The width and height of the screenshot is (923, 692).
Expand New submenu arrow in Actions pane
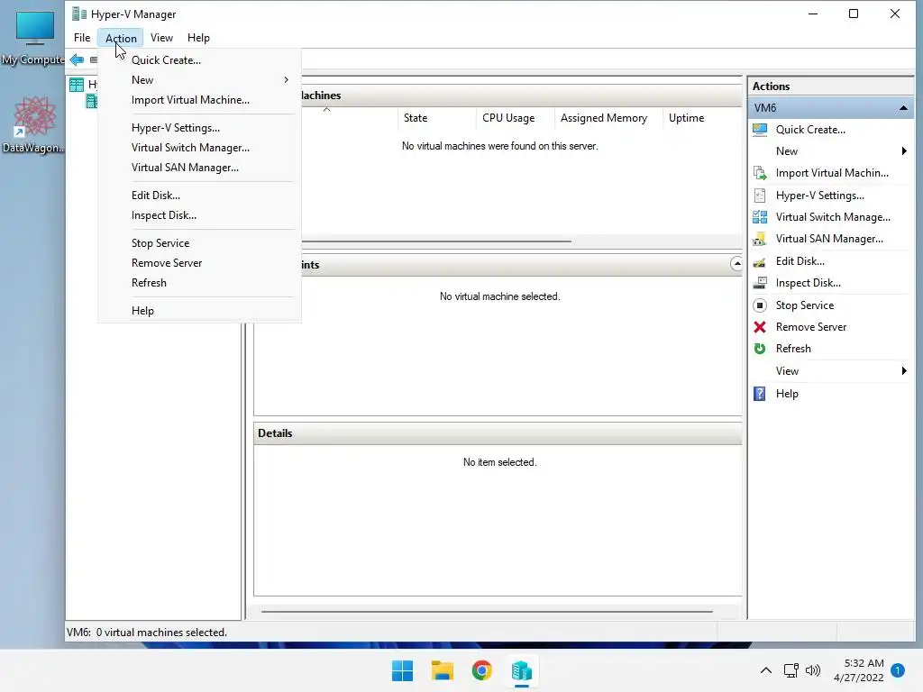pyautogui.click(x=904, y=151)
